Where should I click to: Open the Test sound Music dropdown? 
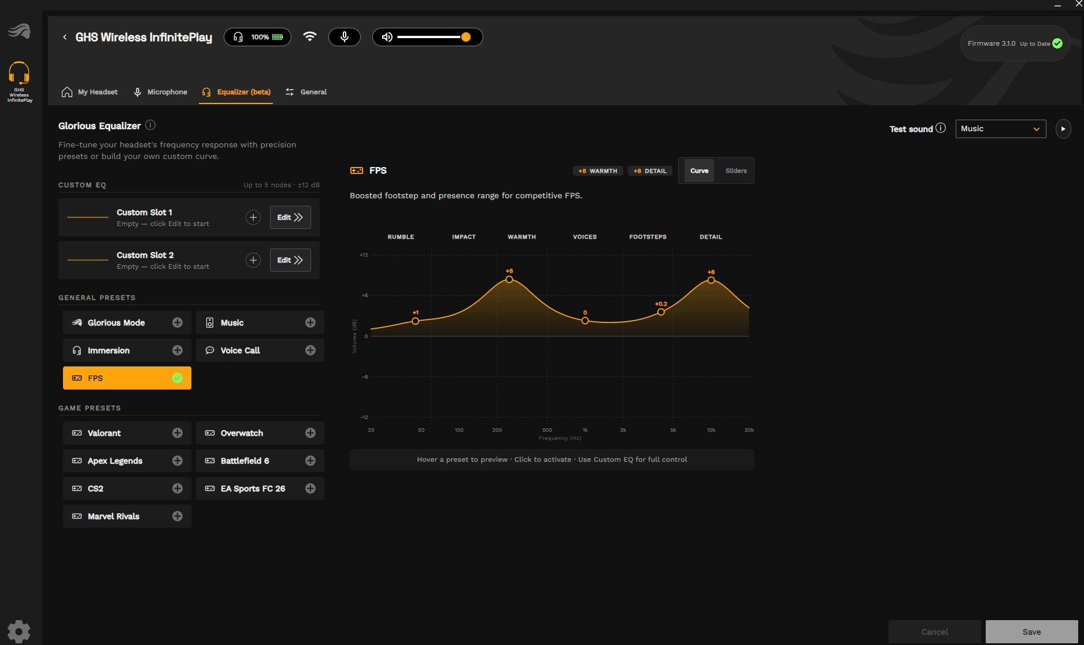[1001, 129]
